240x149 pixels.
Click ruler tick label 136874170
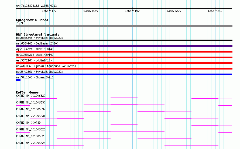(49, 11)
